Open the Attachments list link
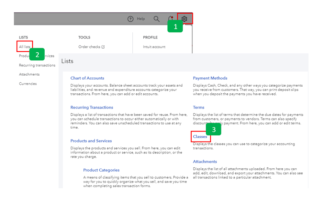This screenshot has height=199, width=323. 205,162
